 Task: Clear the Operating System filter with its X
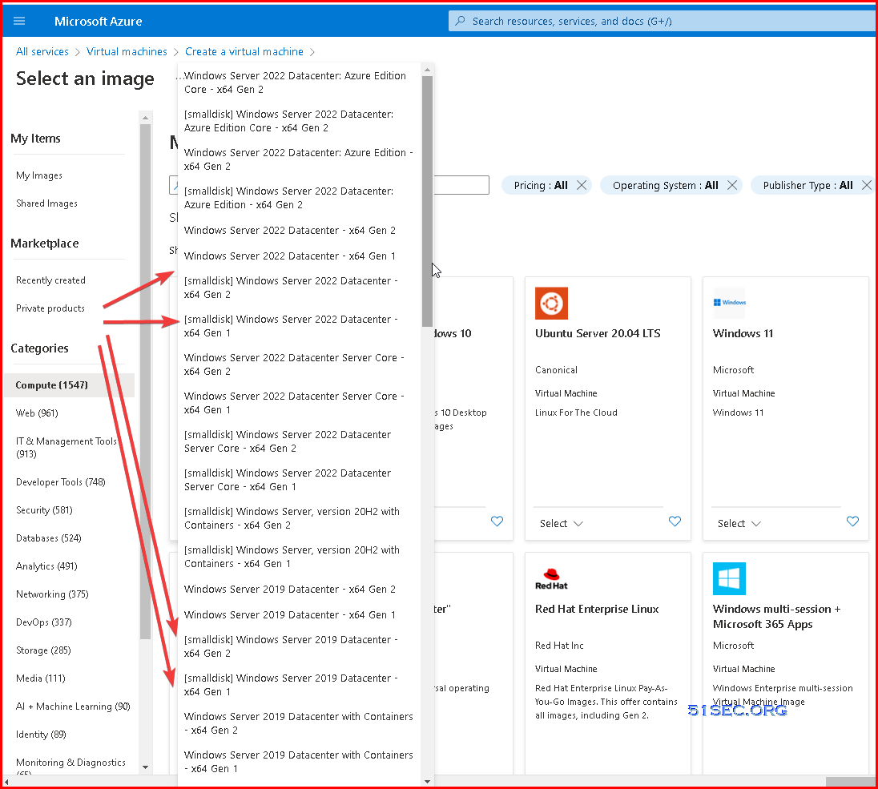[x=732, y=185]
